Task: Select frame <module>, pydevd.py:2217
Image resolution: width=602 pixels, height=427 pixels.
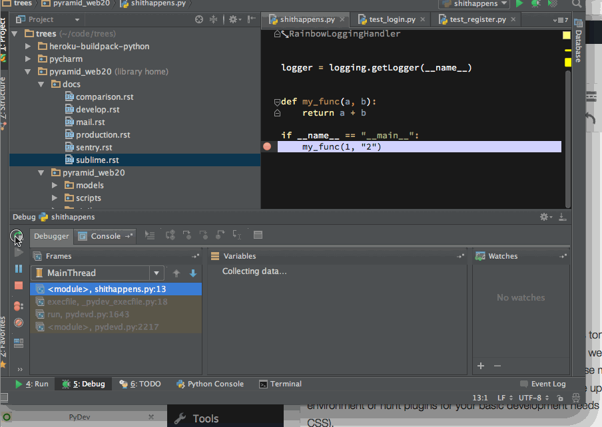Action: (x=116, y=327)
